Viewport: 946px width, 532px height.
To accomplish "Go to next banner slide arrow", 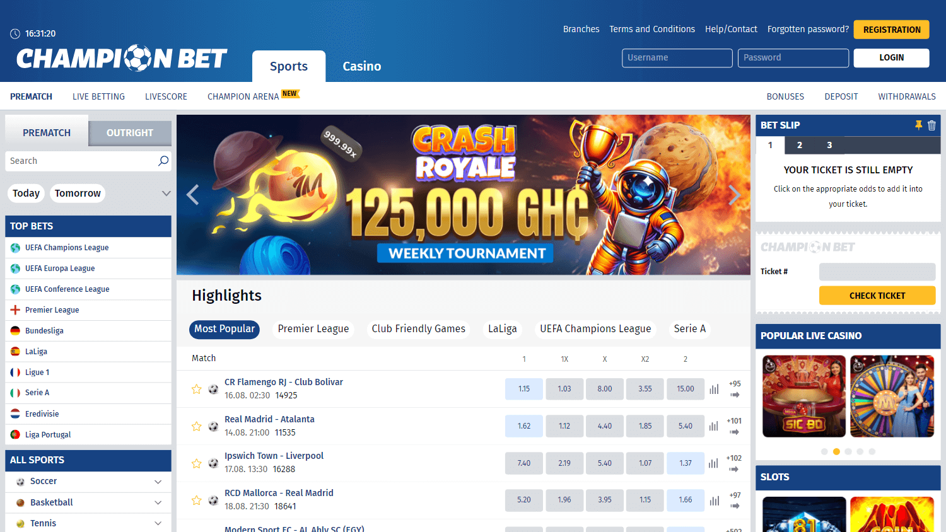I will click(734, 195).
